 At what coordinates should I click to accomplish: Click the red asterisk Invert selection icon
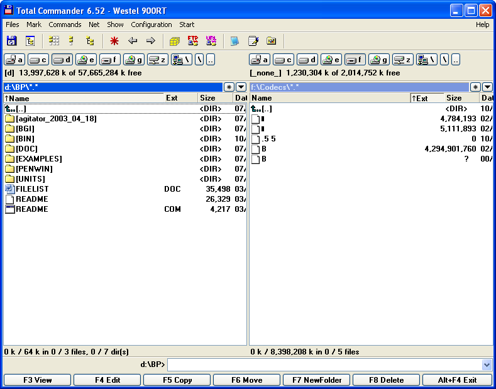pyautogui.click(x=114, y=41)
